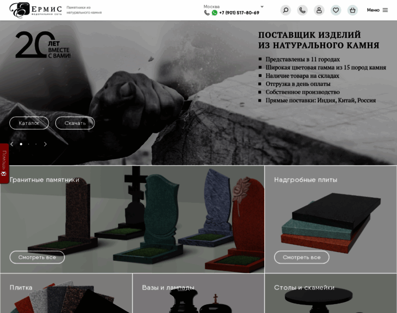Image resolution: width=397 pixels, height=313 pixels.
Task: Click text Представлены в 11 городах
Action: point(302,59)
